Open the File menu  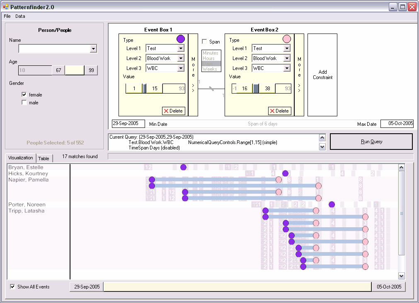coord(7,16)
